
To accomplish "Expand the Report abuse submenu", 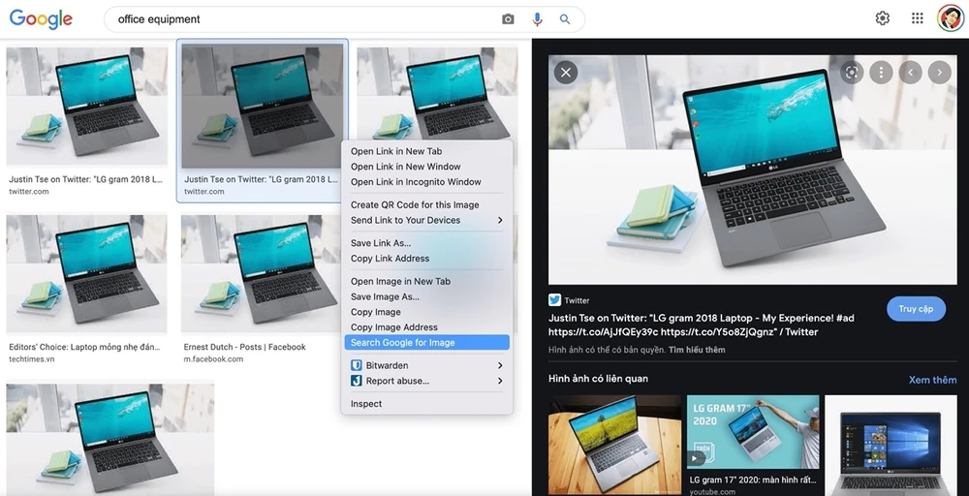I will click(426, 381).
